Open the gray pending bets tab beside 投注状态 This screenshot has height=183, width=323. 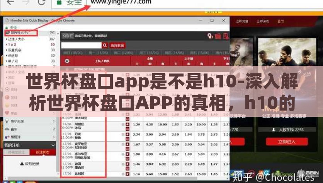[x=17, y=152]
